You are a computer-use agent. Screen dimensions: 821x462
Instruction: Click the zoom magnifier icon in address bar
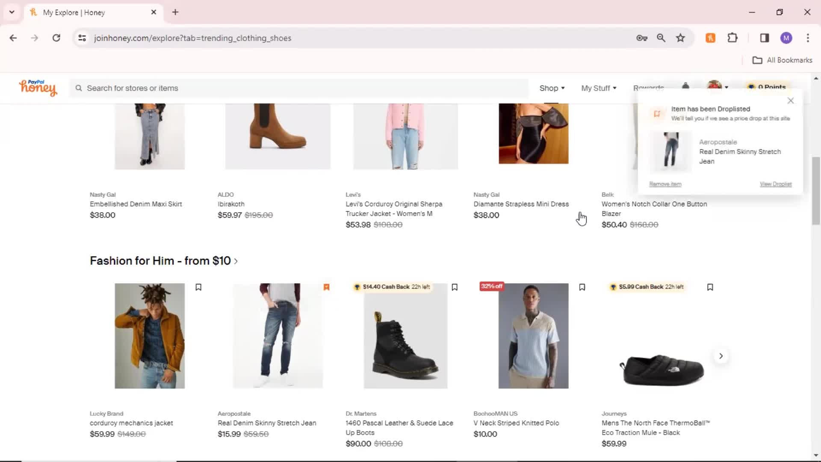pos(661,38)
